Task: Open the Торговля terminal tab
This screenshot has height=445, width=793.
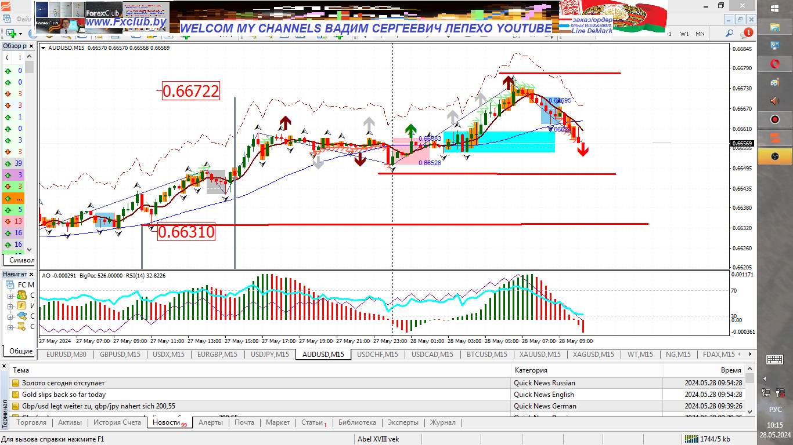Action: 32,422
